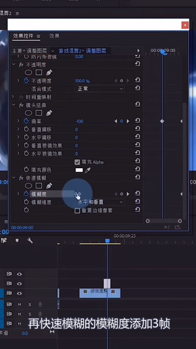Screen dimensions: 196x349
Task: Expand the 模糊度 property options
Action: 18,194
